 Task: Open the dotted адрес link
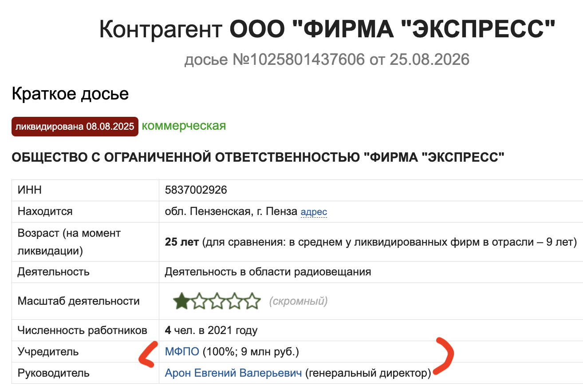314,212
